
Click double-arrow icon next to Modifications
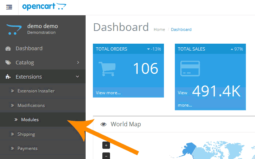[12, 106]
